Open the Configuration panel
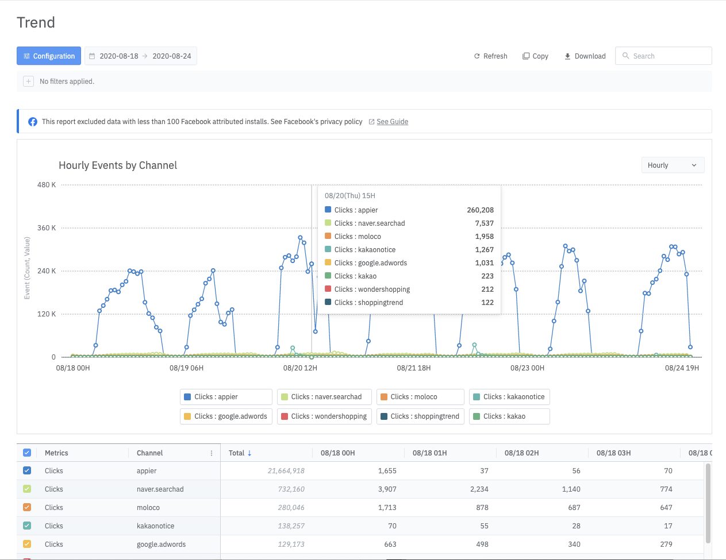Screen dimensions: 726x560 pos(49,56)
